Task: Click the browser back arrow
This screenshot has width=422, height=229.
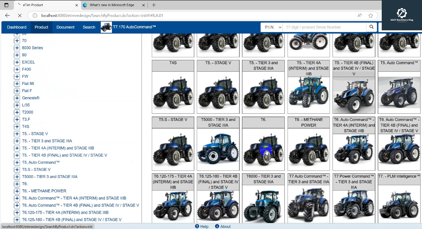Action: click(x=7, y=15)
